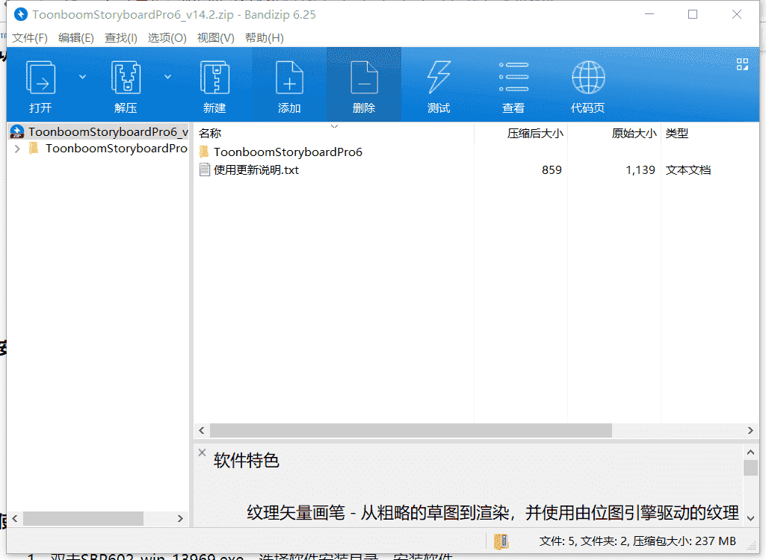Click the original size value 1,139
This screenshot has width=766, height=560.
point(640,170)
